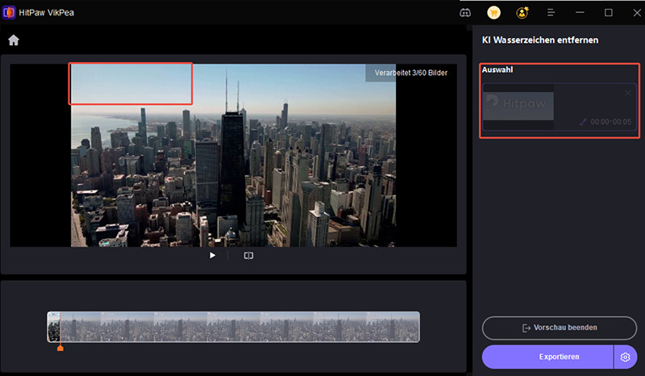Play the video preview
This screenshot has width=645, height=376.
212,255
